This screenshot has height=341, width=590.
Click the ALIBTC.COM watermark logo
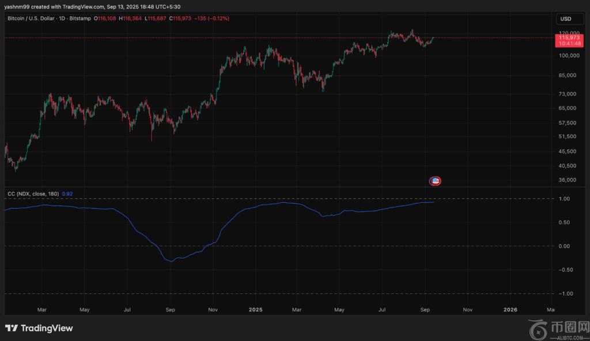click(558, 329)
